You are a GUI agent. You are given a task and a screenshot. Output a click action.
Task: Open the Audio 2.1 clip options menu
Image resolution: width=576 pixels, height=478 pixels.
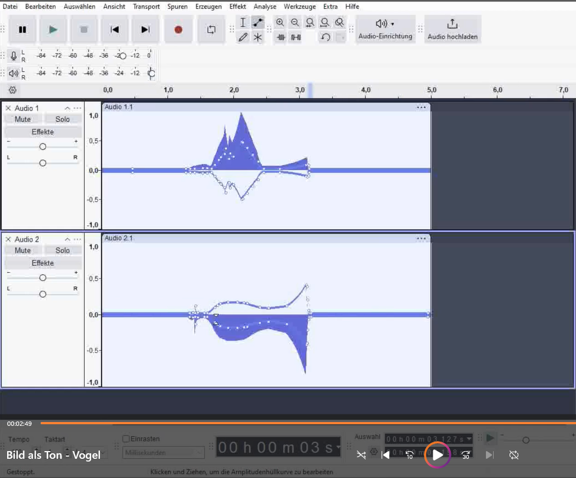click(x=422, y=238)
